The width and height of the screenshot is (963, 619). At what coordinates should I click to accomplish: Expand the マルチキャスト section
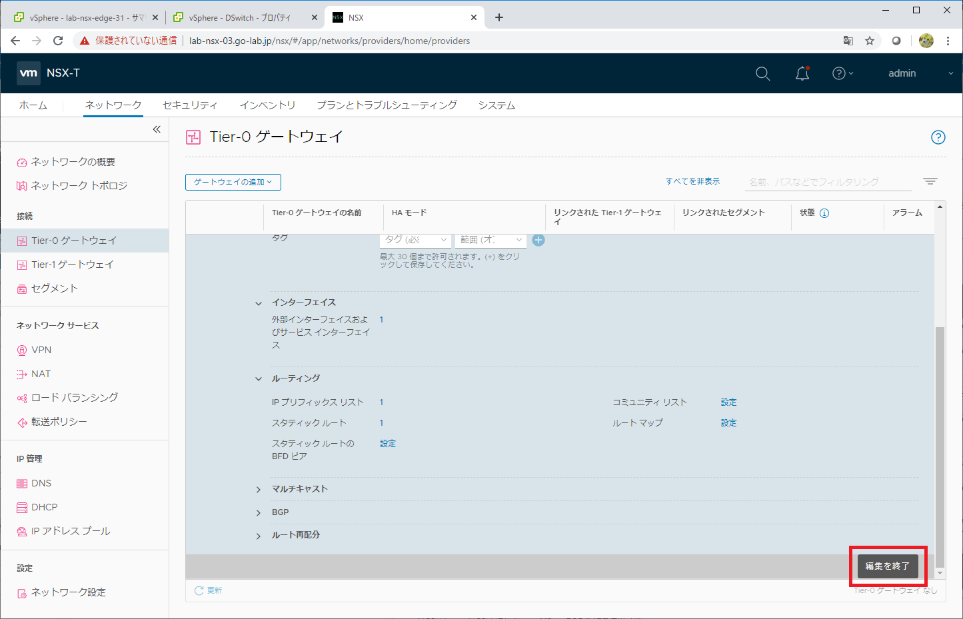[259, 490]
